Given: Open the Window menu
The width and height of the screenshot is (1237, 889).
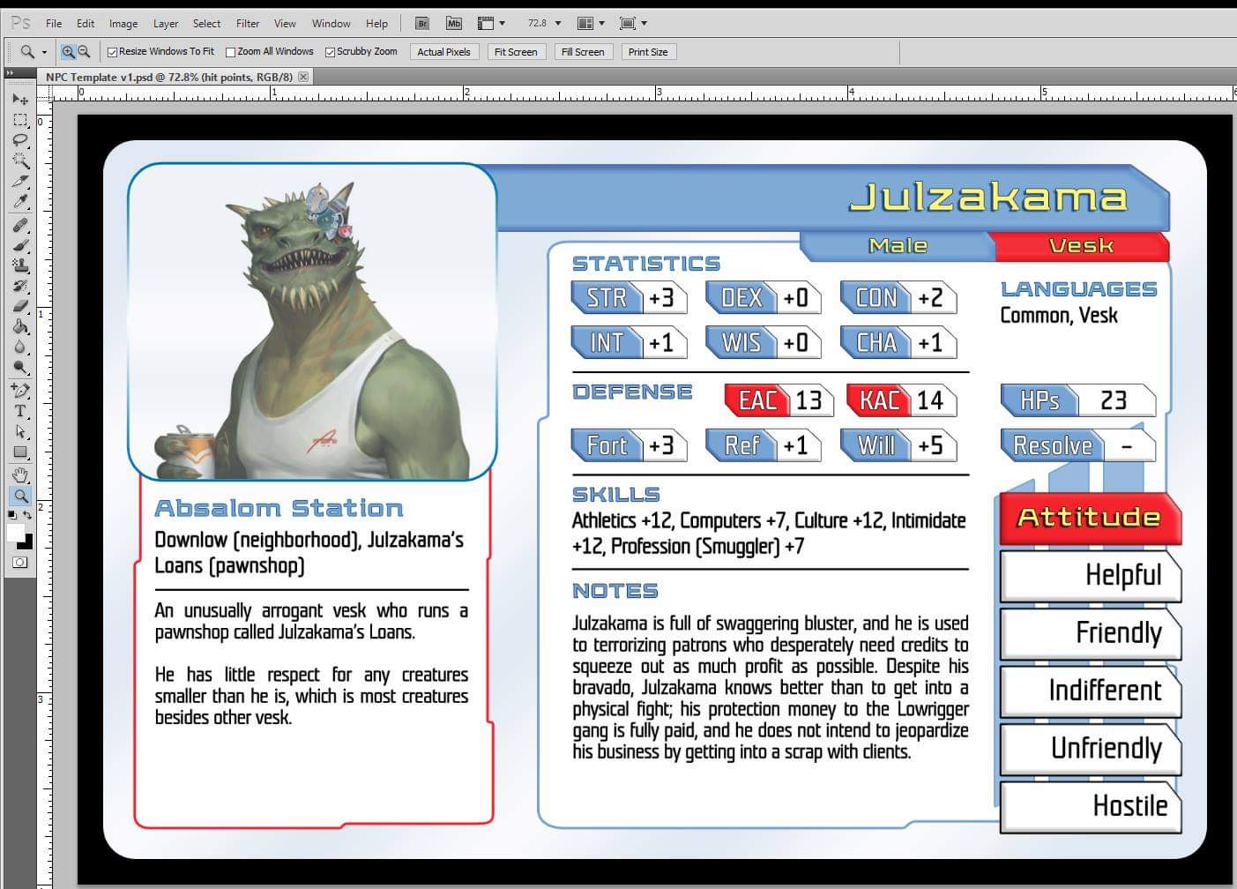Looking at the screenshot, I should pos(332,24).
